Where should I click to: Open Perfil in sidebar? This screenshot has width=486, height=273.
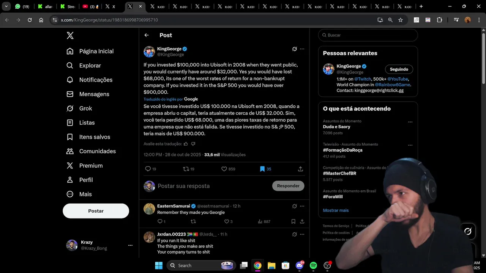[80, 180]
